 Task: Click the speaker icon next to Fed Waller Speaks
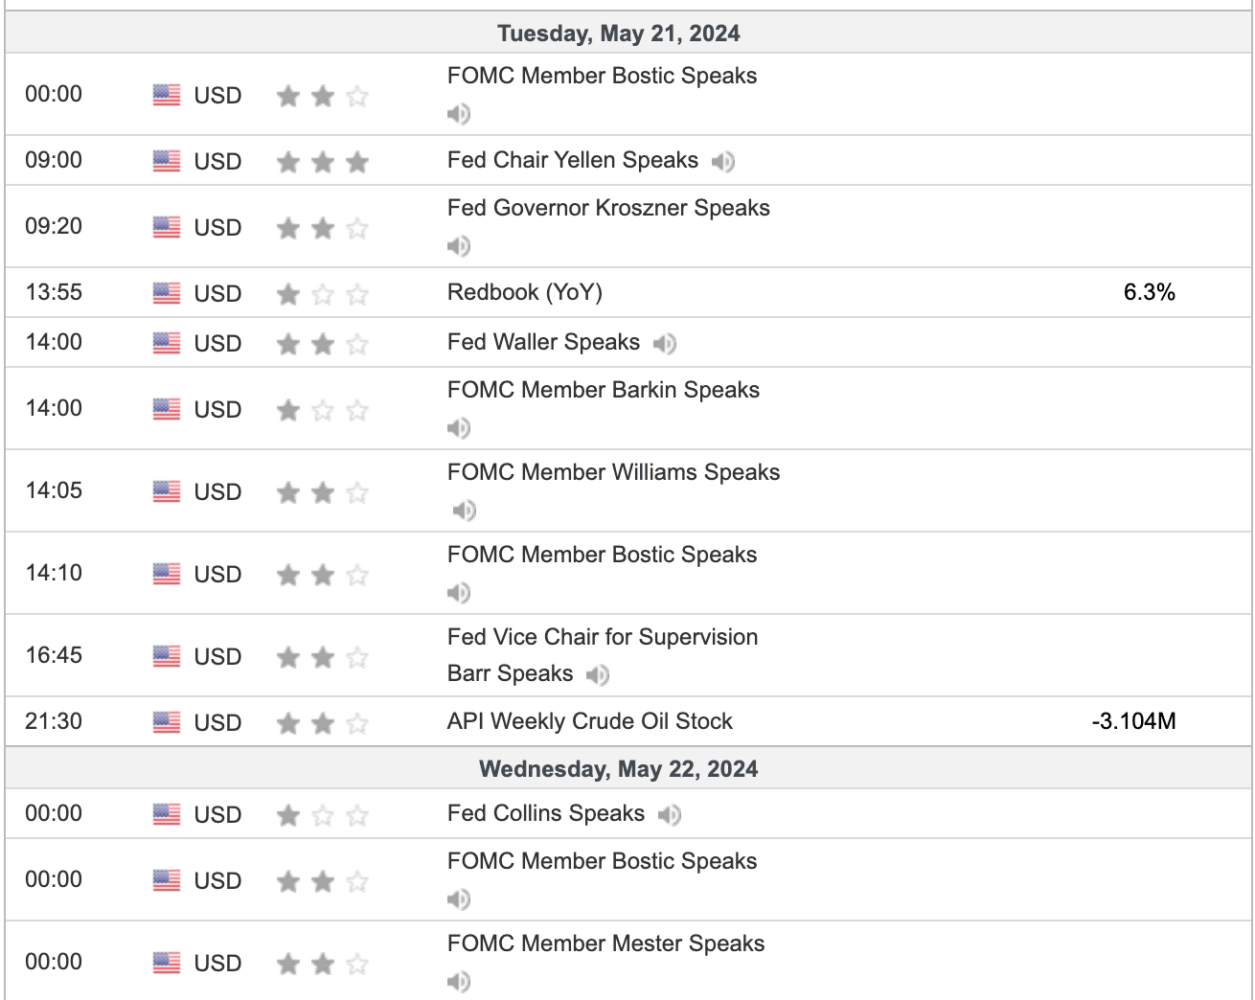[x=665, y=343]
